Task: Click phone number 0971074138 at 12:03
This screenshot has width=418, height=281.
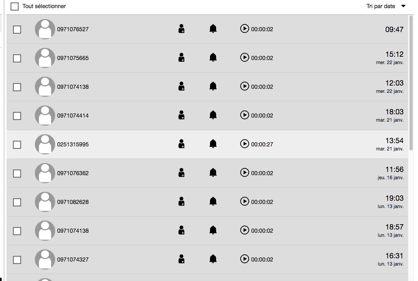Action: pyautogui.click(x=73, y=87)
